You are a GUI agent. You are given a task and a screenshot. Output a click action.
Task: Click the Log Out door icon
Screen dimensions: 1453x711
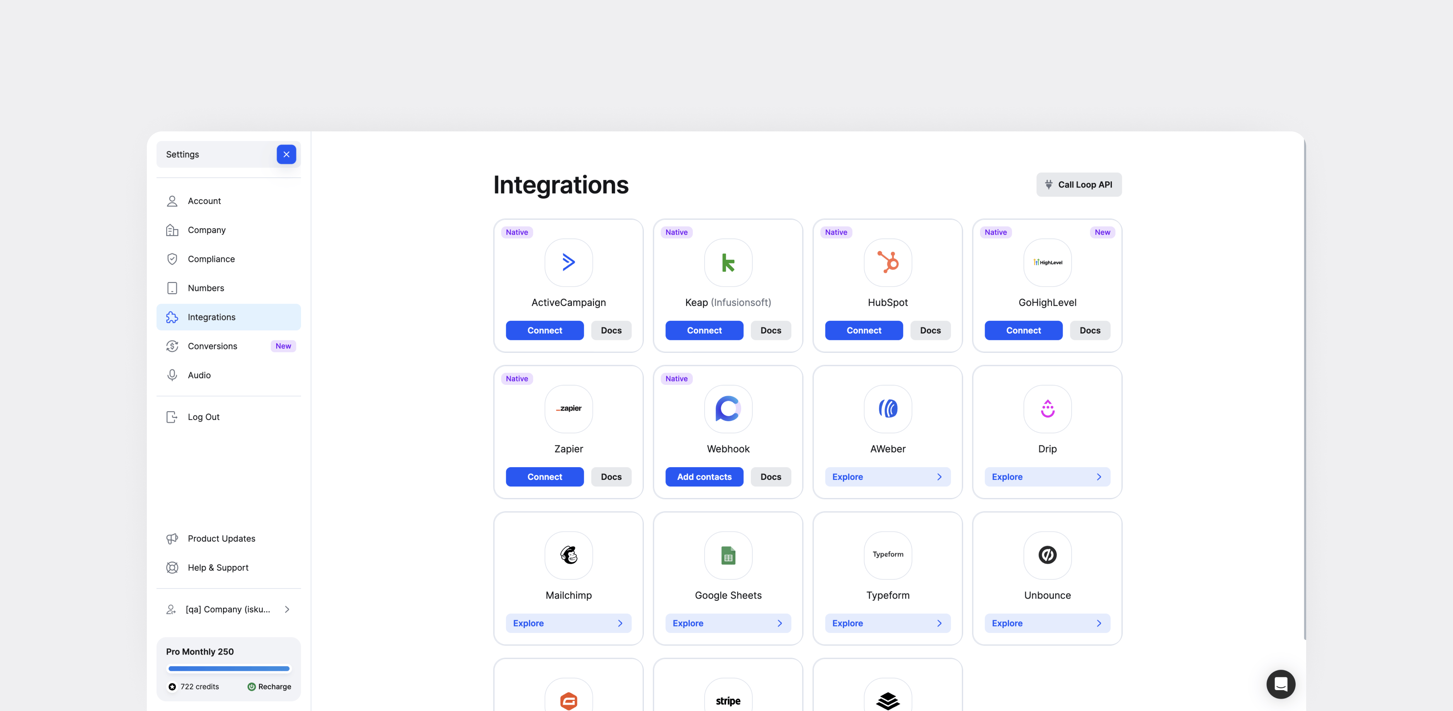[x=172, y=417]
